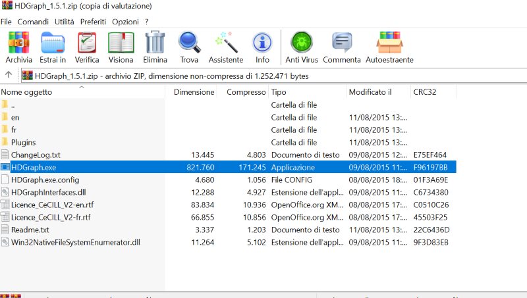Click the Plugins folder icon
The width and height of the screenshot is (527, 298).
5,141
